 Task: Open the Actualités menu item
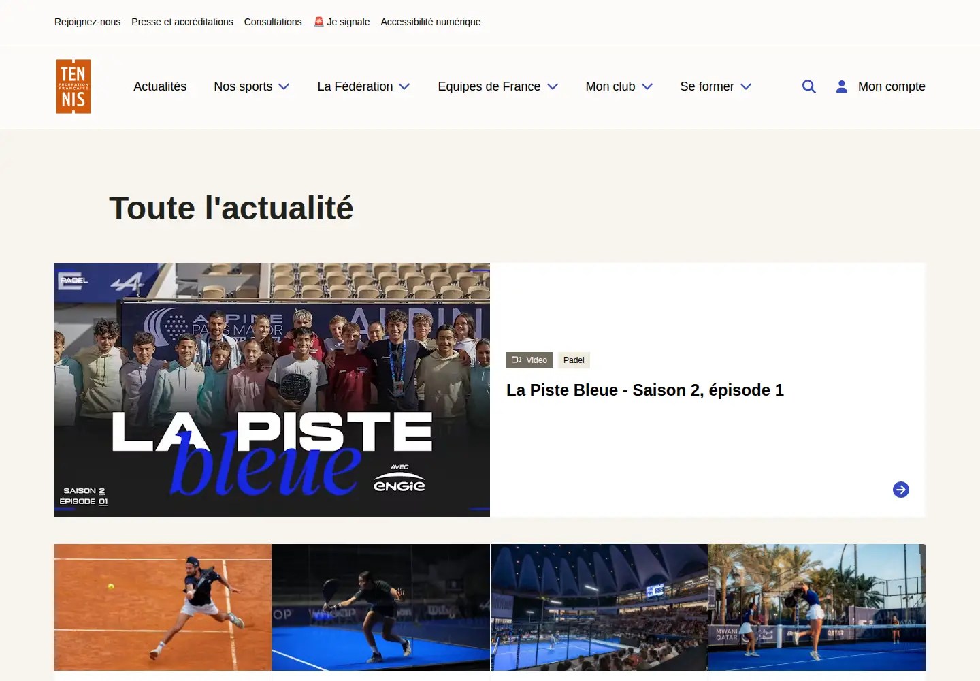pos(160,86)
